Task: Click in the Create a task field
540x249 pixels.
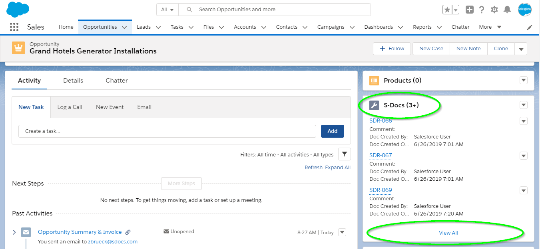Action: coord(167,131)
